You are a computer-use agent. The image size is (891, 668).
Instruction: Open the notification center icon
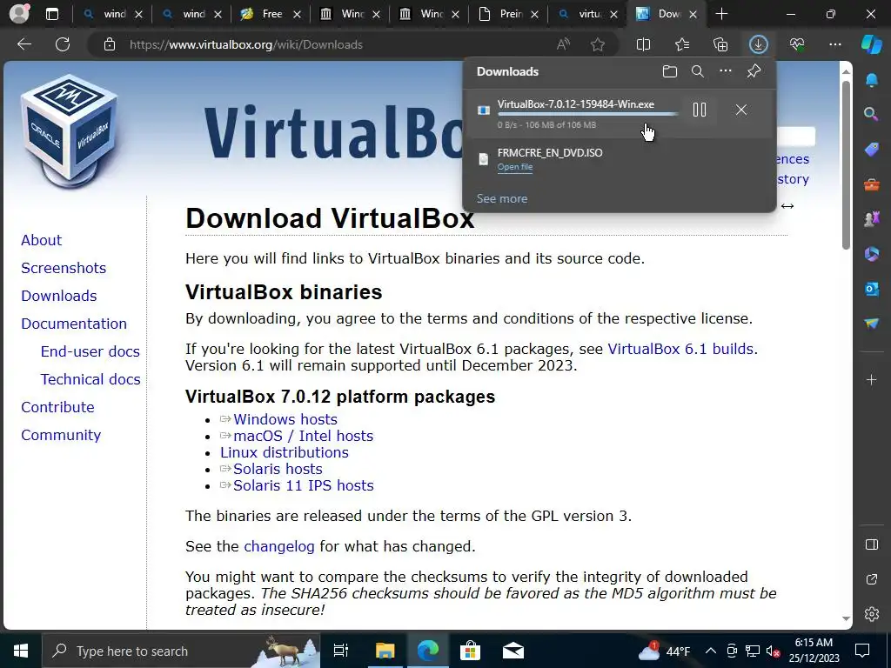[862, 651]
